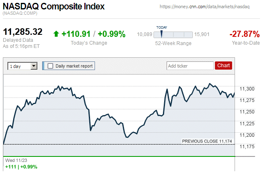Open the 1 day timeframe dropdown
Screen dimensions: 262x172
[x=23, y=66]
